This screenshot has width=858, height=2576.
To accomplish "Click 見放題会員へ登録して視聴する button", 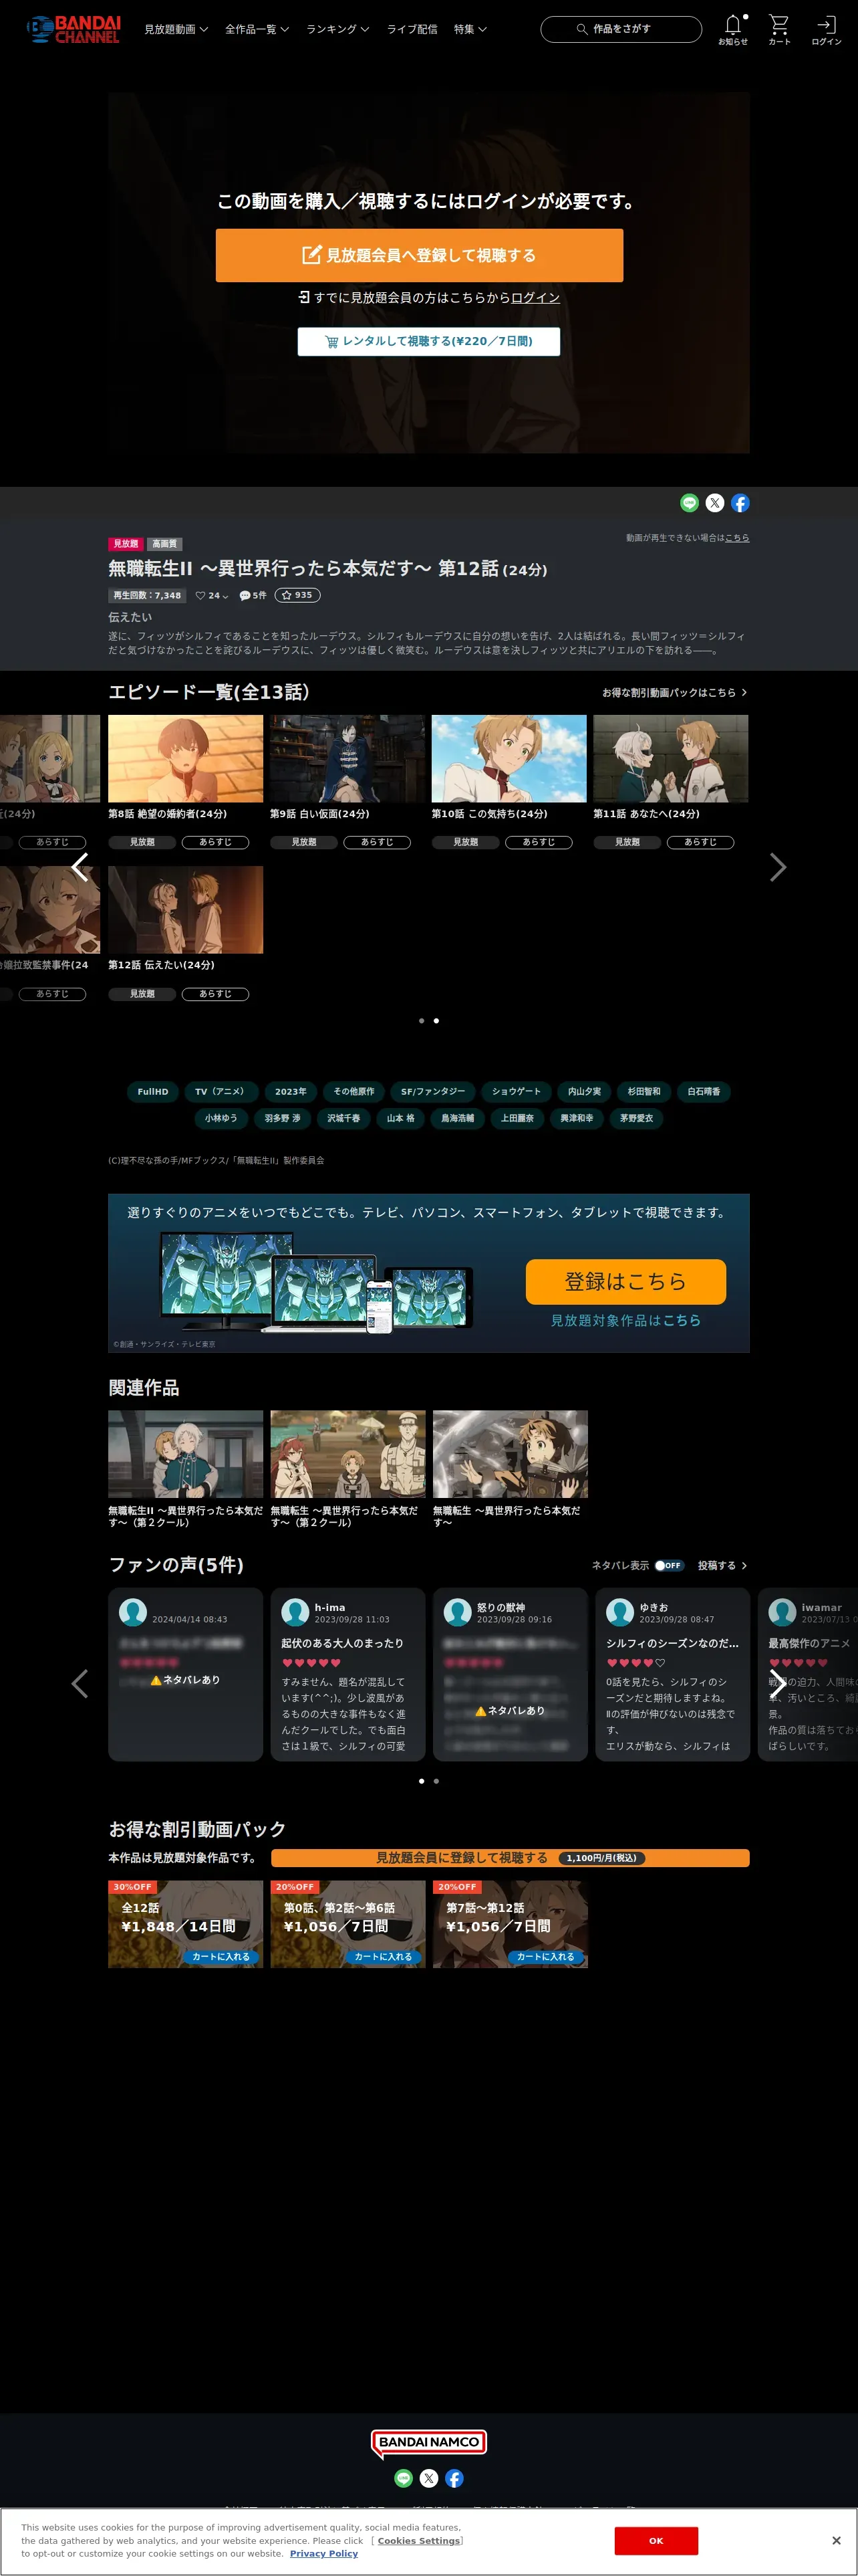I will pyautogui.click(x=420, y=255).
